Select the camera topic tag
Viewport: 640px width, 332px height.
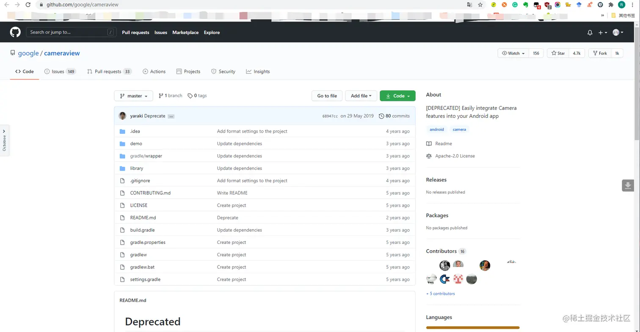(459, 130)
